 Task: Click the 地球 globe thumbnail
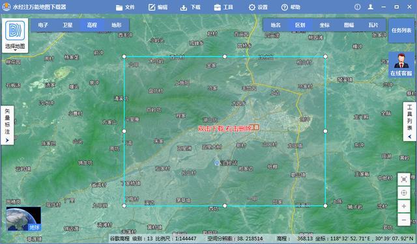pos(23,219)
